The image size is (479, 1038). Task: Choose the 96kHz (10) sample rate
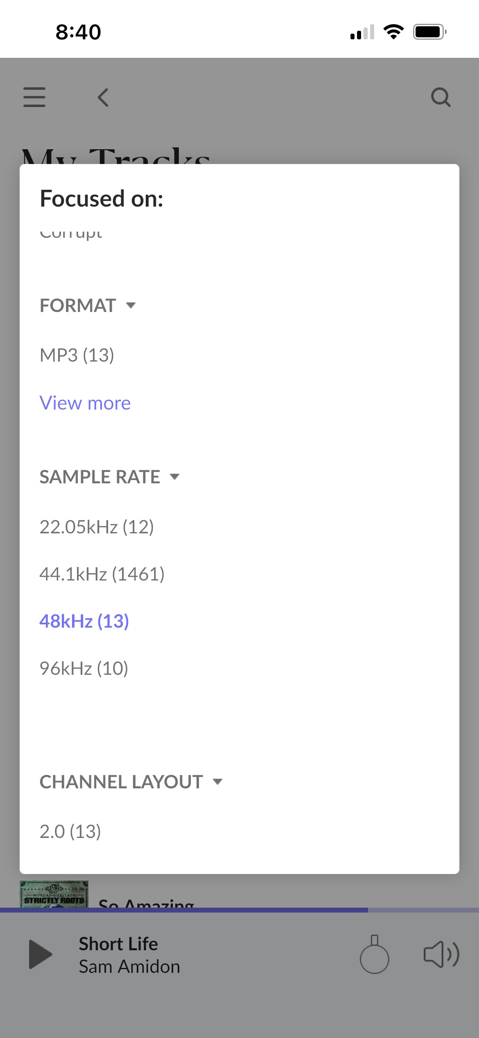(x=84, y=668)
